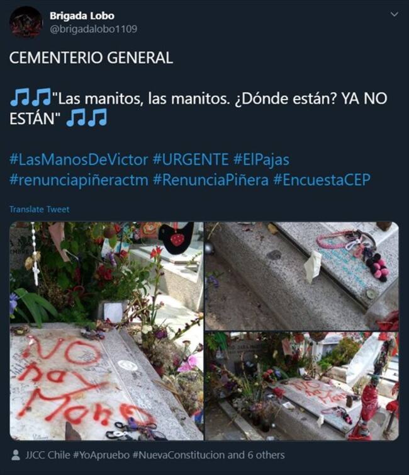409x475 pixels.
Task: Open the #renunciapiñeractm hashtag
Action: point(79,180)
